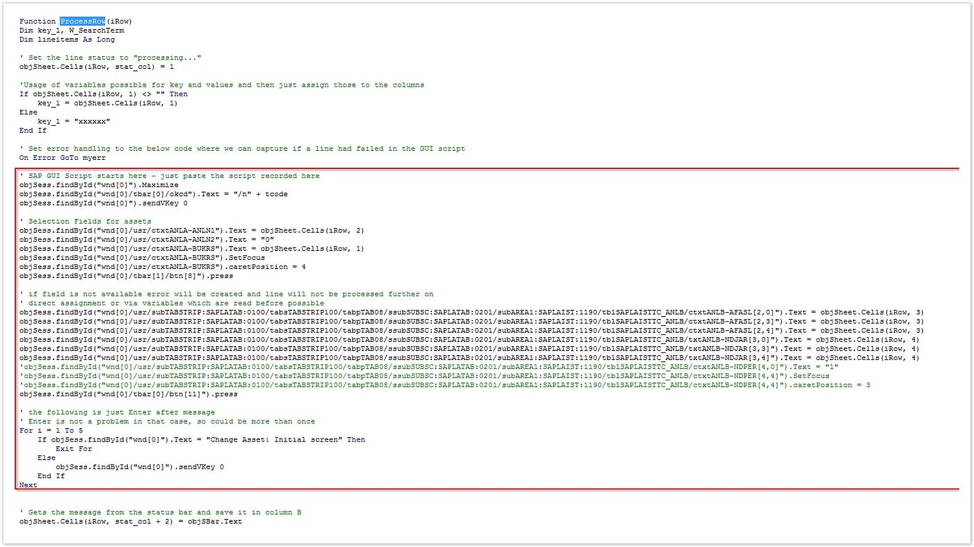The height and width of the screenshot is (547, 974).
Task: Click the comment starting 'Usage of variables possible'
Action: [x=222, y=85]
